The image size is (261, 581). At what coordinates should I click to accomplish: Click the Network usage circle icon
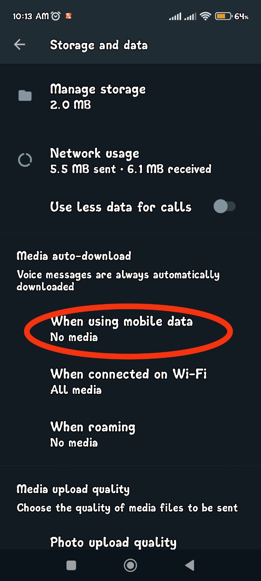(25, 160)
